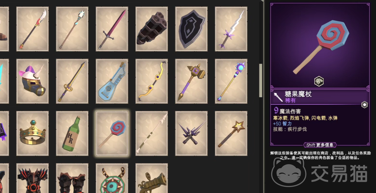Click the Shift 更多信息 button
The width and height of the screenshot is (376, 193).
point(320,145)
